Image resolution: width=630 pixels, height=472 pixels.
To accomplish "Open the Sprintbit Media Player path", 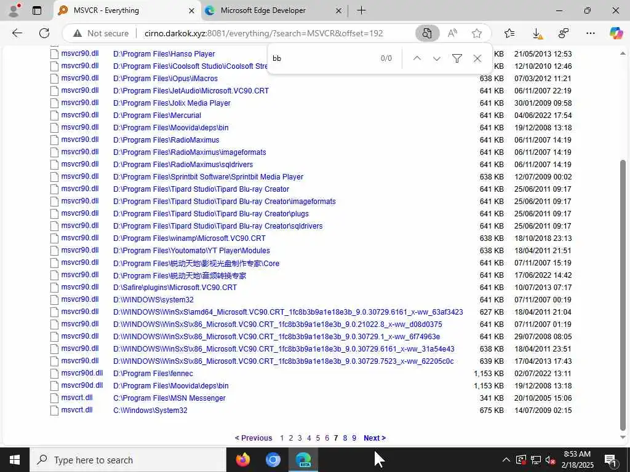I will pos(208,176).
